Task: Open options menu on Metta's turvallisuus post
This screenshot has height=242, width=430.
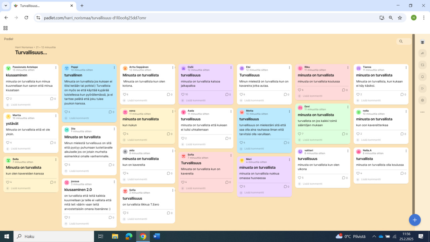Action: coord(289,111)
